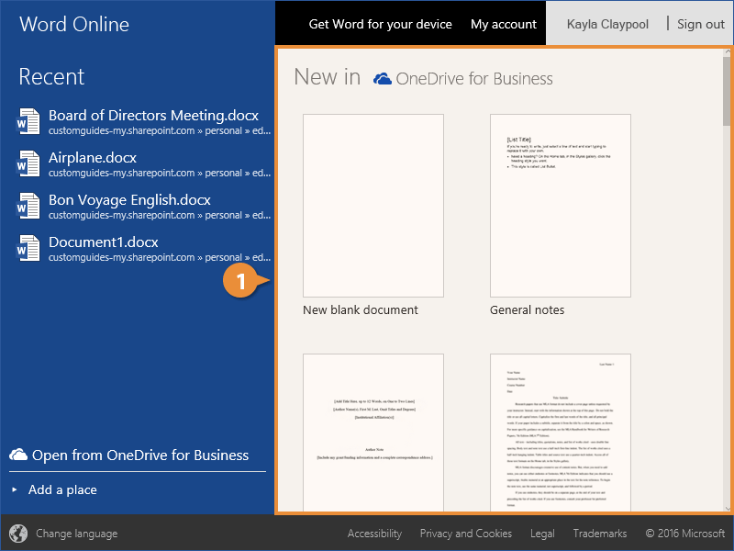Open Get Word for your device
Screen dimensions: 734x551
380,24
